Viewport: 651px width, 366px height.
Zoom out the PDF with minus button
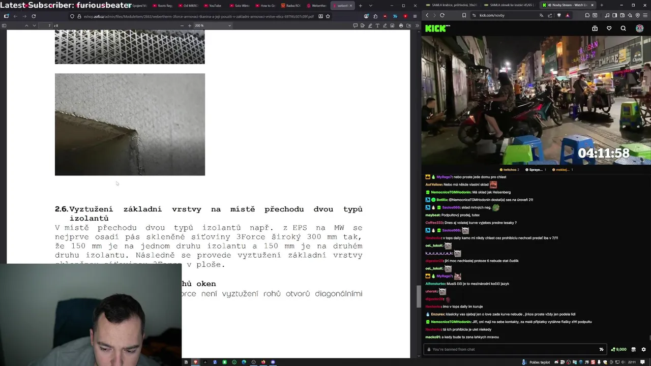(182, 25)
